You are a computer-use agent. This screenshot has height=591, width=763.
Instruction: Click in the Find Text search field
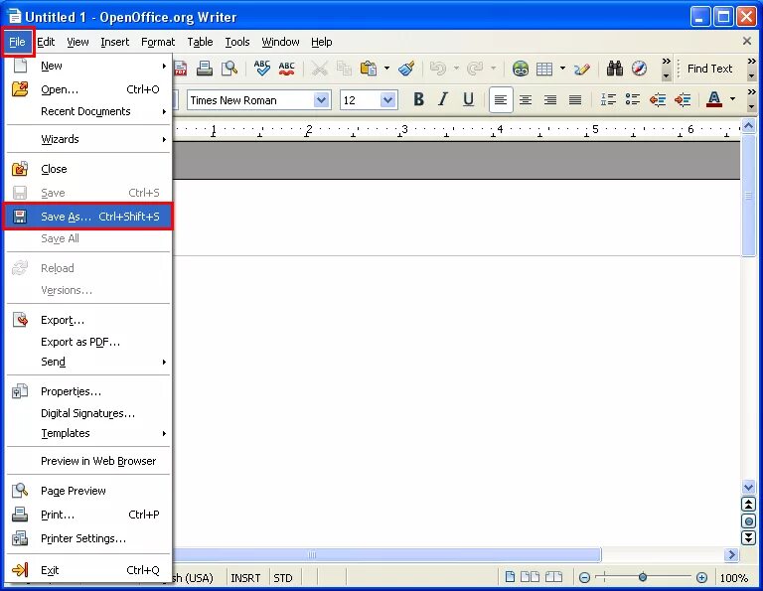(710, 69)
